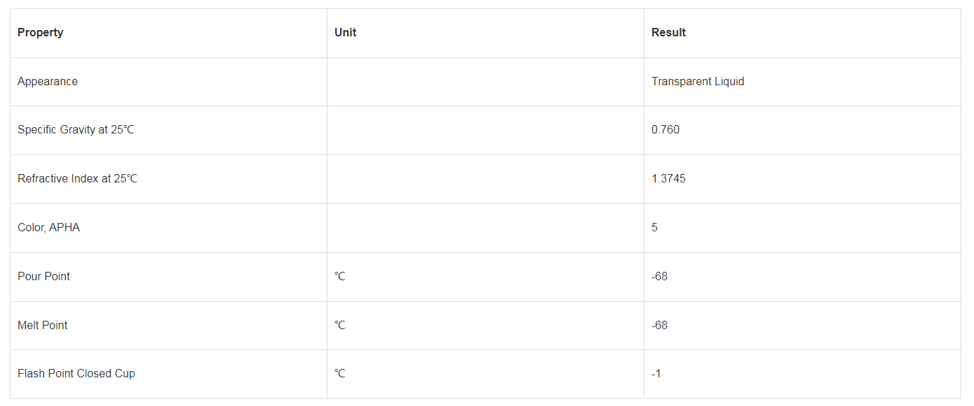Screen dimensions: 974x406
Task: Click the Color, APHA property cell
Action: coord(169,228)
